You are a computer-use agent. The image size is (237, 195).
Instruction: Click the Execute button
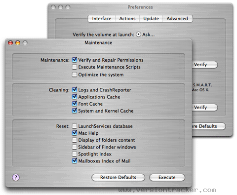(167, 178)
